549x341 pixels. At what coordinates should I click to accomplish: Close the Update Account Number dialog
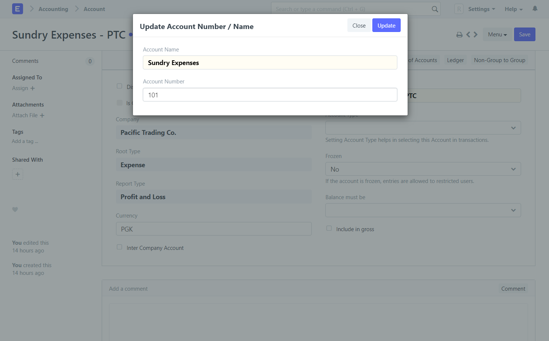359,25
